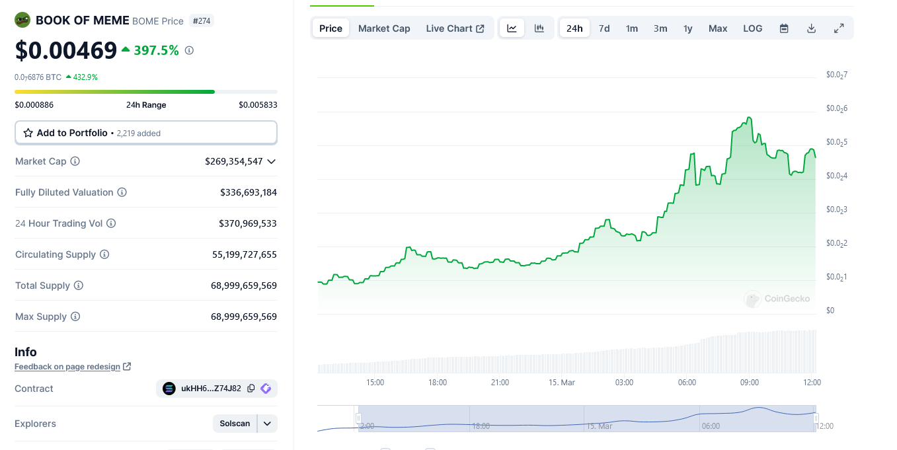Switch to line chart view icon
Viewport: 897px width, 450px height.
(x=512, y=28)
